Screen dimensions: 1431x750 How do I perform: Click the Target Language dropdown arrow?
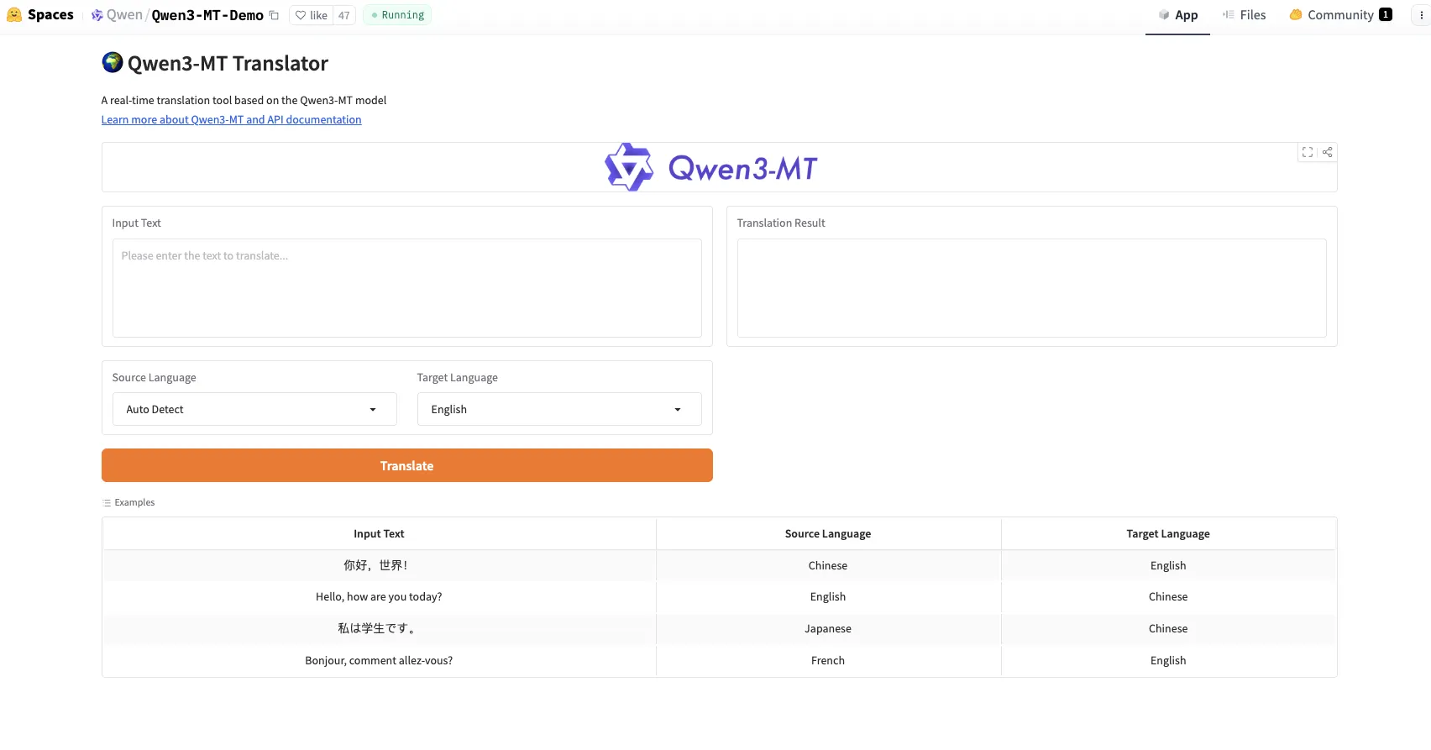click(x=678, y=410)
